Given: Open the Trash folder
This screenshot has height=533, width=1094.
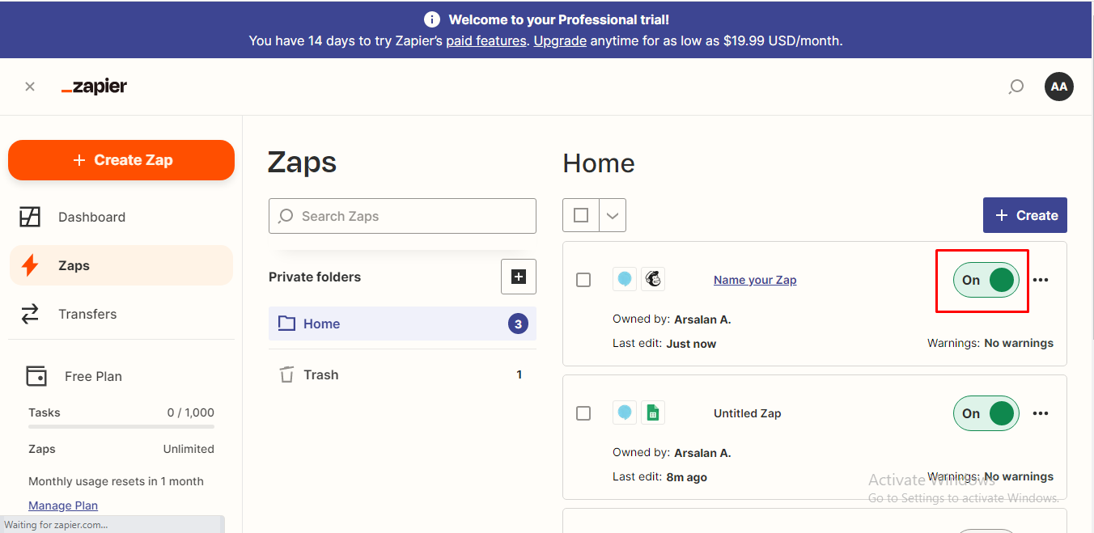Looking at the screenshot, I should (x=402, y=374).
